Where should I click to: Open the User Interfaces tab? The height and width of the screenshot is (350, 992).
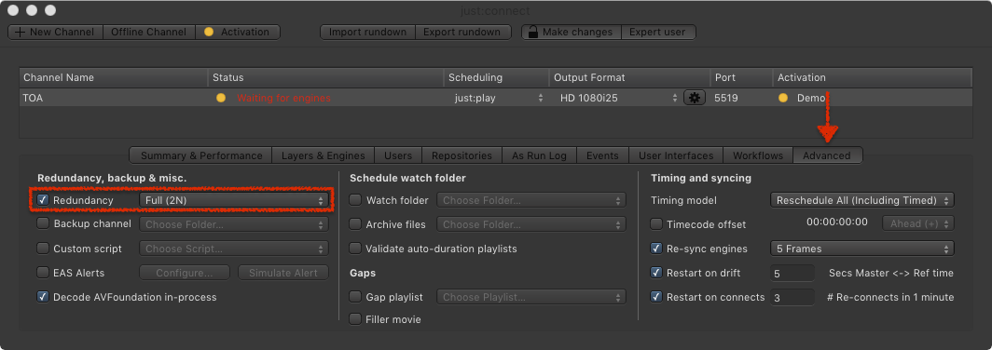[676, 155]
